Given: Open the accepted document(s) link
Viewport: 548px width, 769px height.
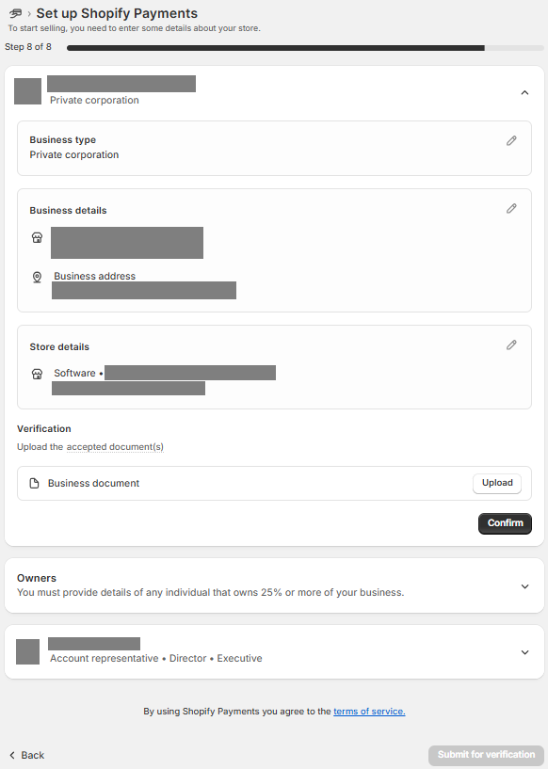Looking at the screenshot, I should [x=115, y=447].
